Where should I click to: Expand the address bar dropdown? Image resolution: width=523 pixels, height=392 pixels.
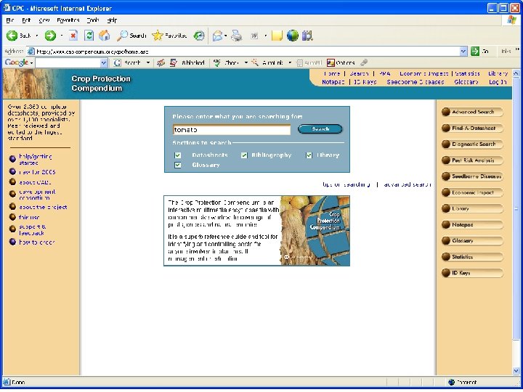point(463,52)
